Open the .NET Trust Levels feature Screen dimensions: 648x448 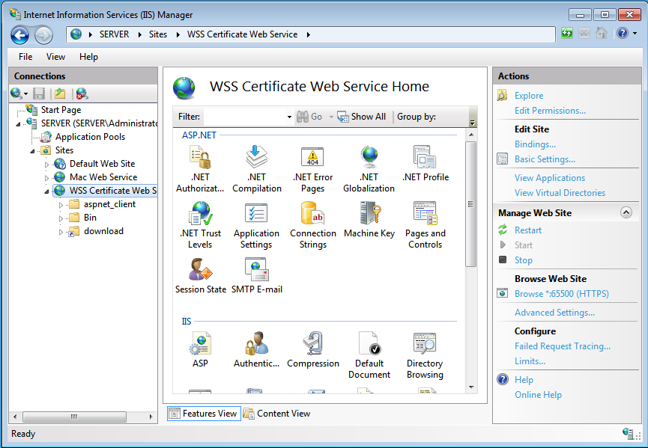click(x=201, y=225)
